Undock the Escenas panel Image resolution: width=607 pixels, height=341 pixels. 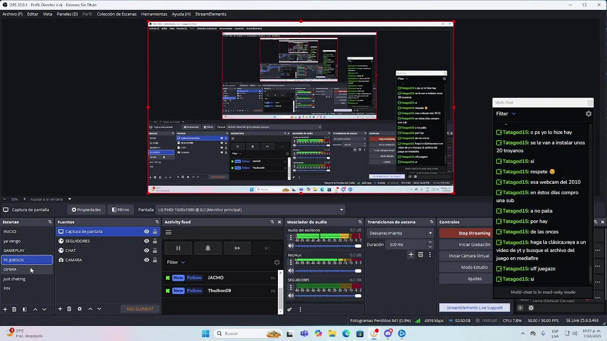(x=50, y=222)
